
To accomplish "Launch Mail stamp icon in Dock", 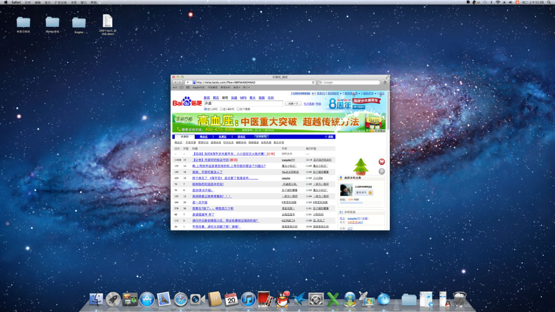I will [x=164, y=300].
